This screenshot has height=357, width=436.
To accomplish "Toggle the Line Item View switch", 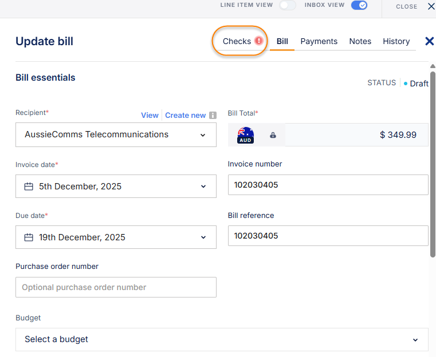I will (x=287, y=6).
